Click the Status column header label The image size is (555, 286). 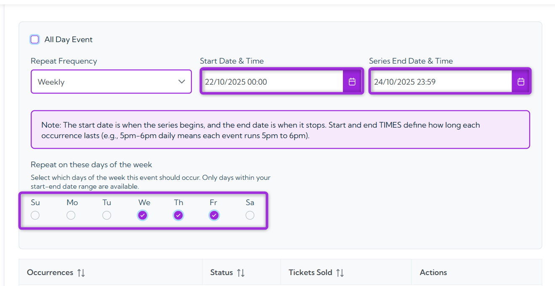point(222,273)
